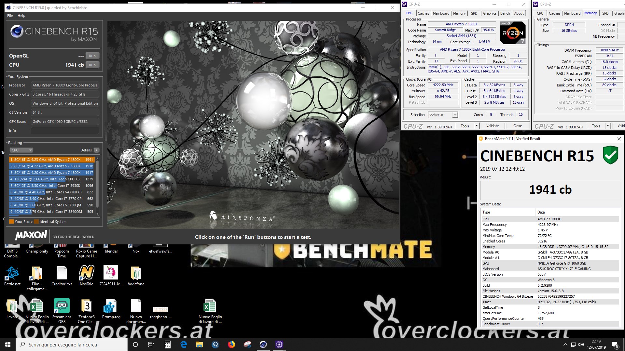
Task: Click the BenchMate green verified shield icon
Action: 610,155
